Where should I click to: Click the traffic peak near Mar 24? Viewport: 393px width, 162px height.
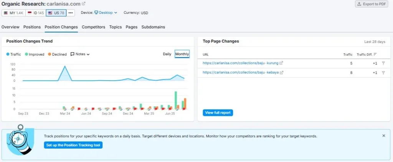65,66
